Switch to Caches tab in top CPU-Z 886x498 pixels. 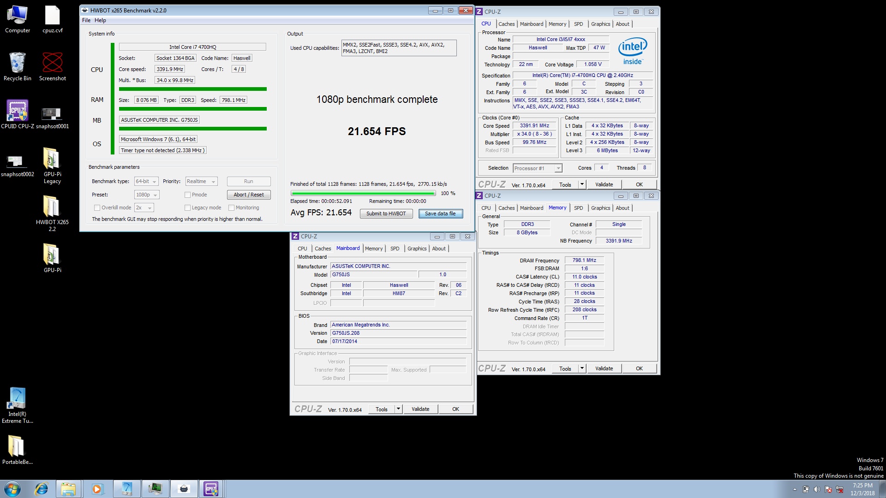coord(506,24)
